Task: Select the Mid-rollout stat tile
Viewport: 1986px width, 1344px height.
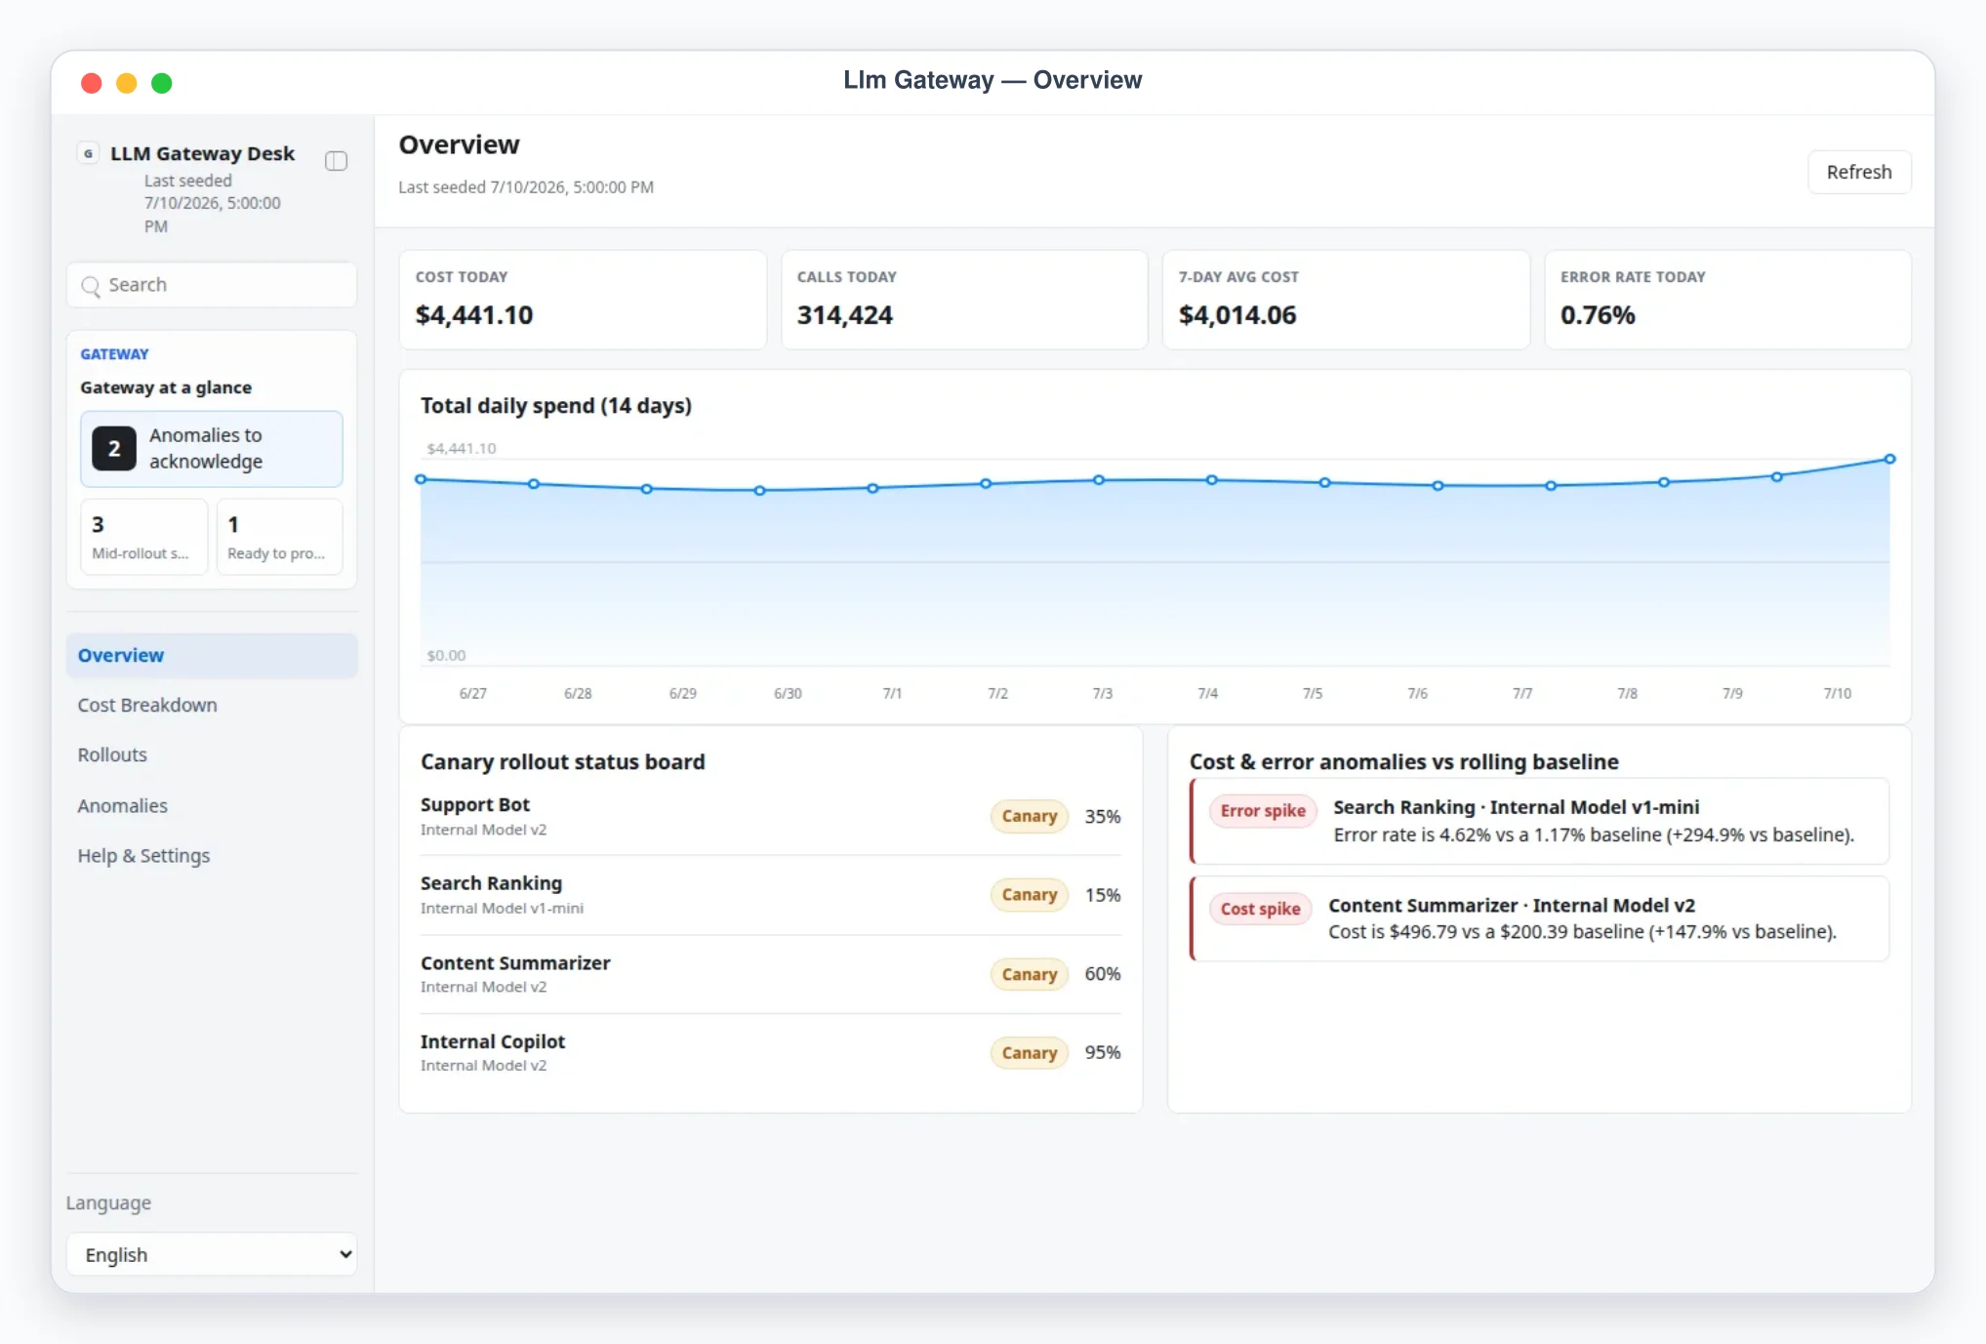Action: [144, 537]
